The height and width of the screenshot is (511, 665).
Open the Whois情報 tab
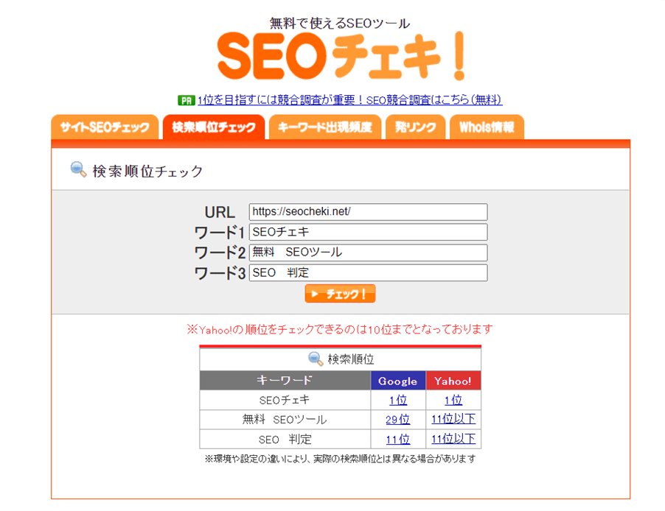487,127
